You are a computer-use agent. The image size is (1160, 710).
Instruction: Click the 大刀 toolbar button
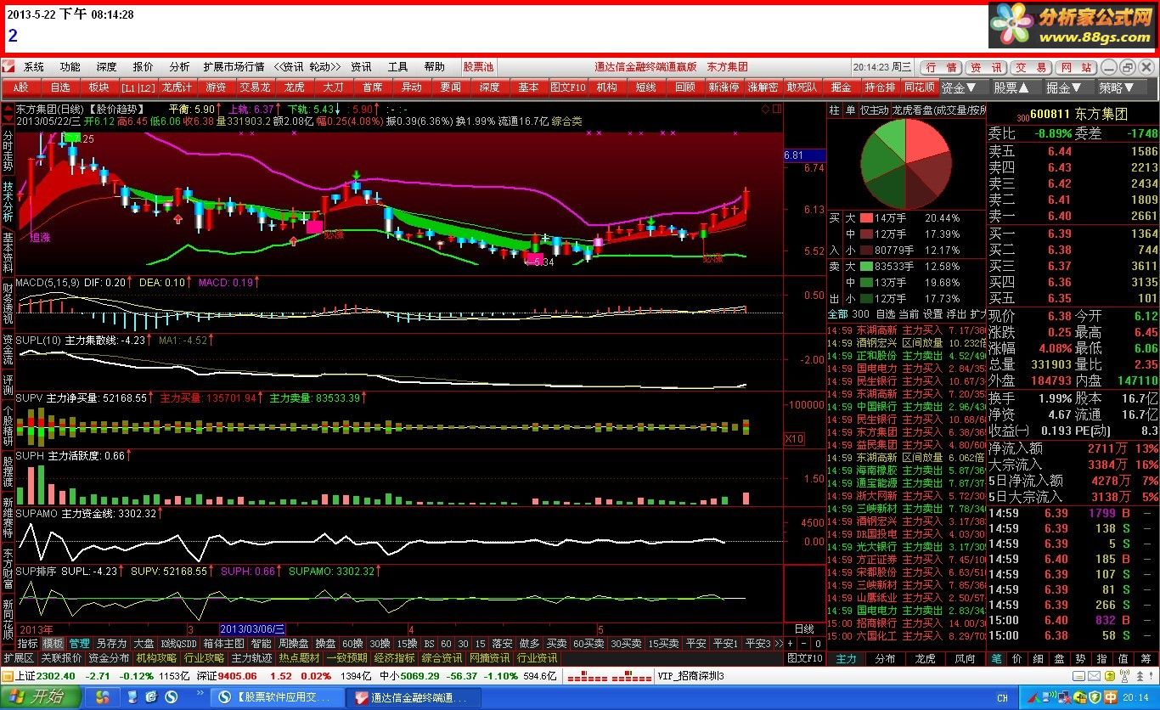tap(333, 87)
